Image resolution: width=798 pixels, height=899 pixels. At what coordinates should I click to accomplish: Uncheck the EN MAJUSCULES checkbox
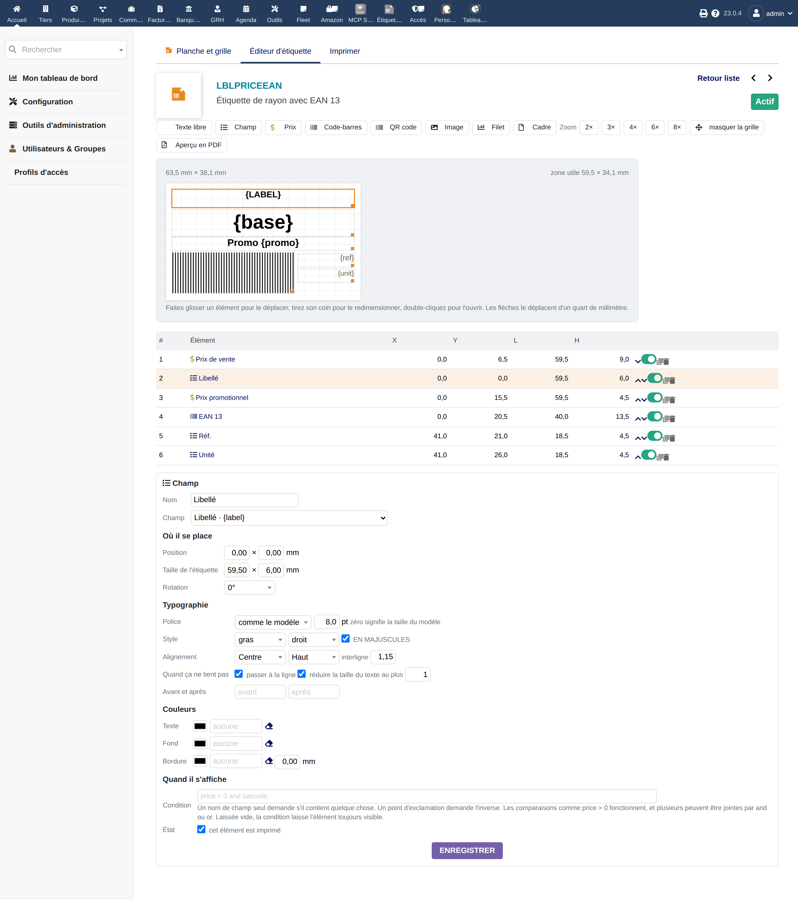(346, 639)
